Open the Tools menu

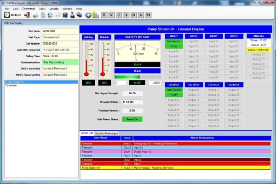42,9
